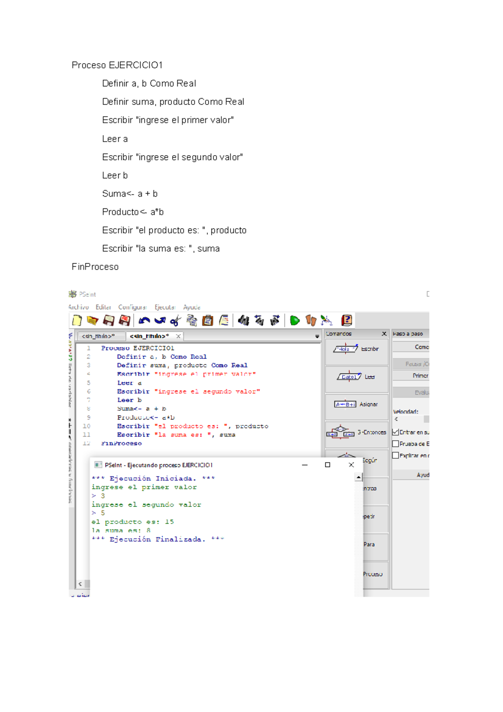Toggle the checked Entrar en subprocesos checkbox

point(395,432)
